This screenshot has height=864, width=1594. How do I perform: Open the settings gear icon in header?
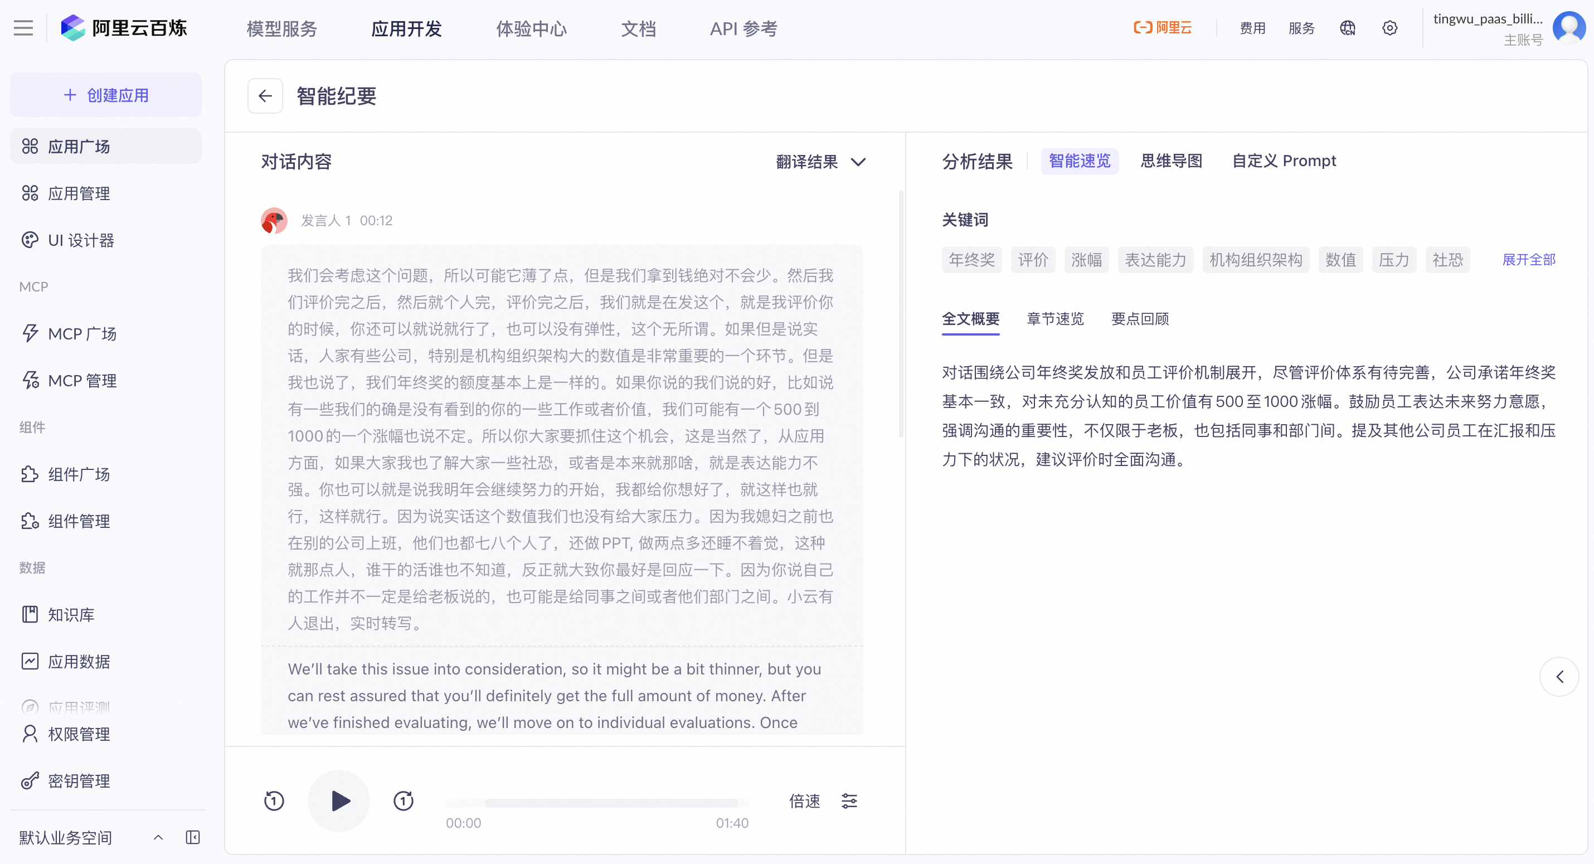tap(1390, 28)
